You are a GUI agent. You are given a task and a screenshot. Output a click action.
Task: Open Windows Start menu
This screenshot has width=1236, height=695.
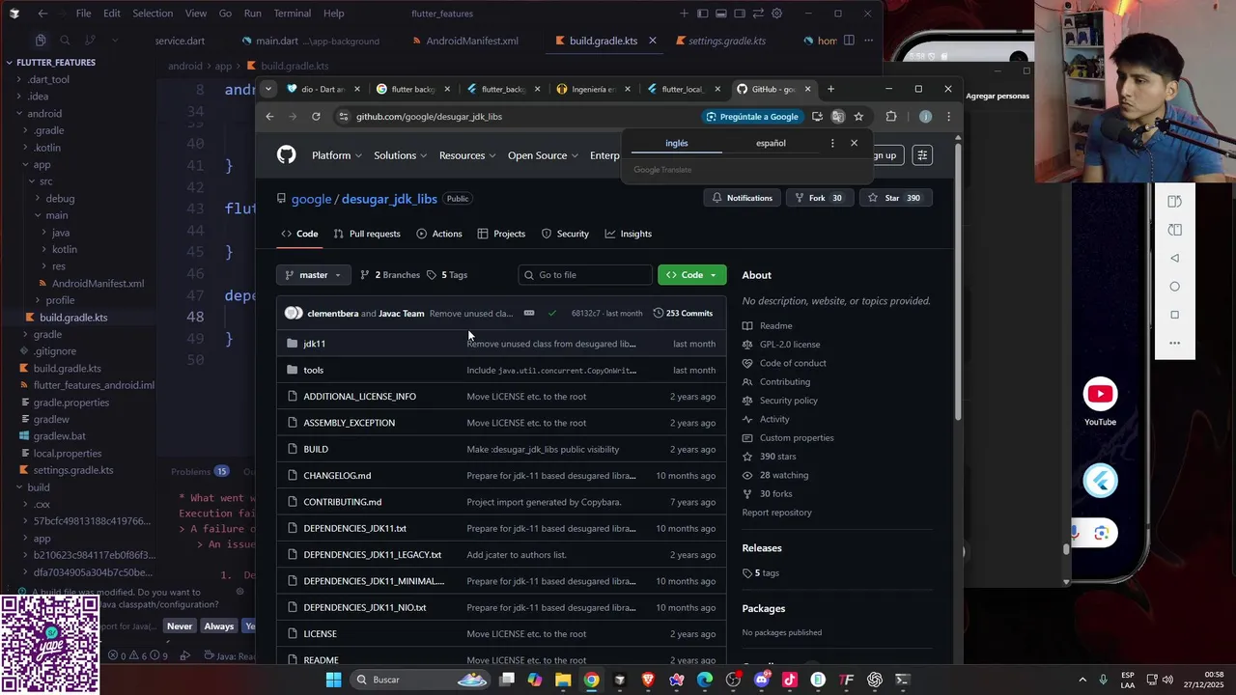click(x=333, y=680)
